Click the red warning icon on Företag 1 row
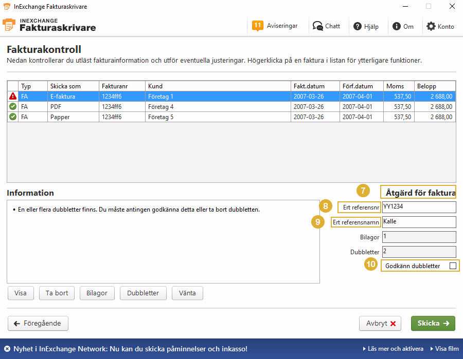Screen dimensions: 463x359 [13, 96]
